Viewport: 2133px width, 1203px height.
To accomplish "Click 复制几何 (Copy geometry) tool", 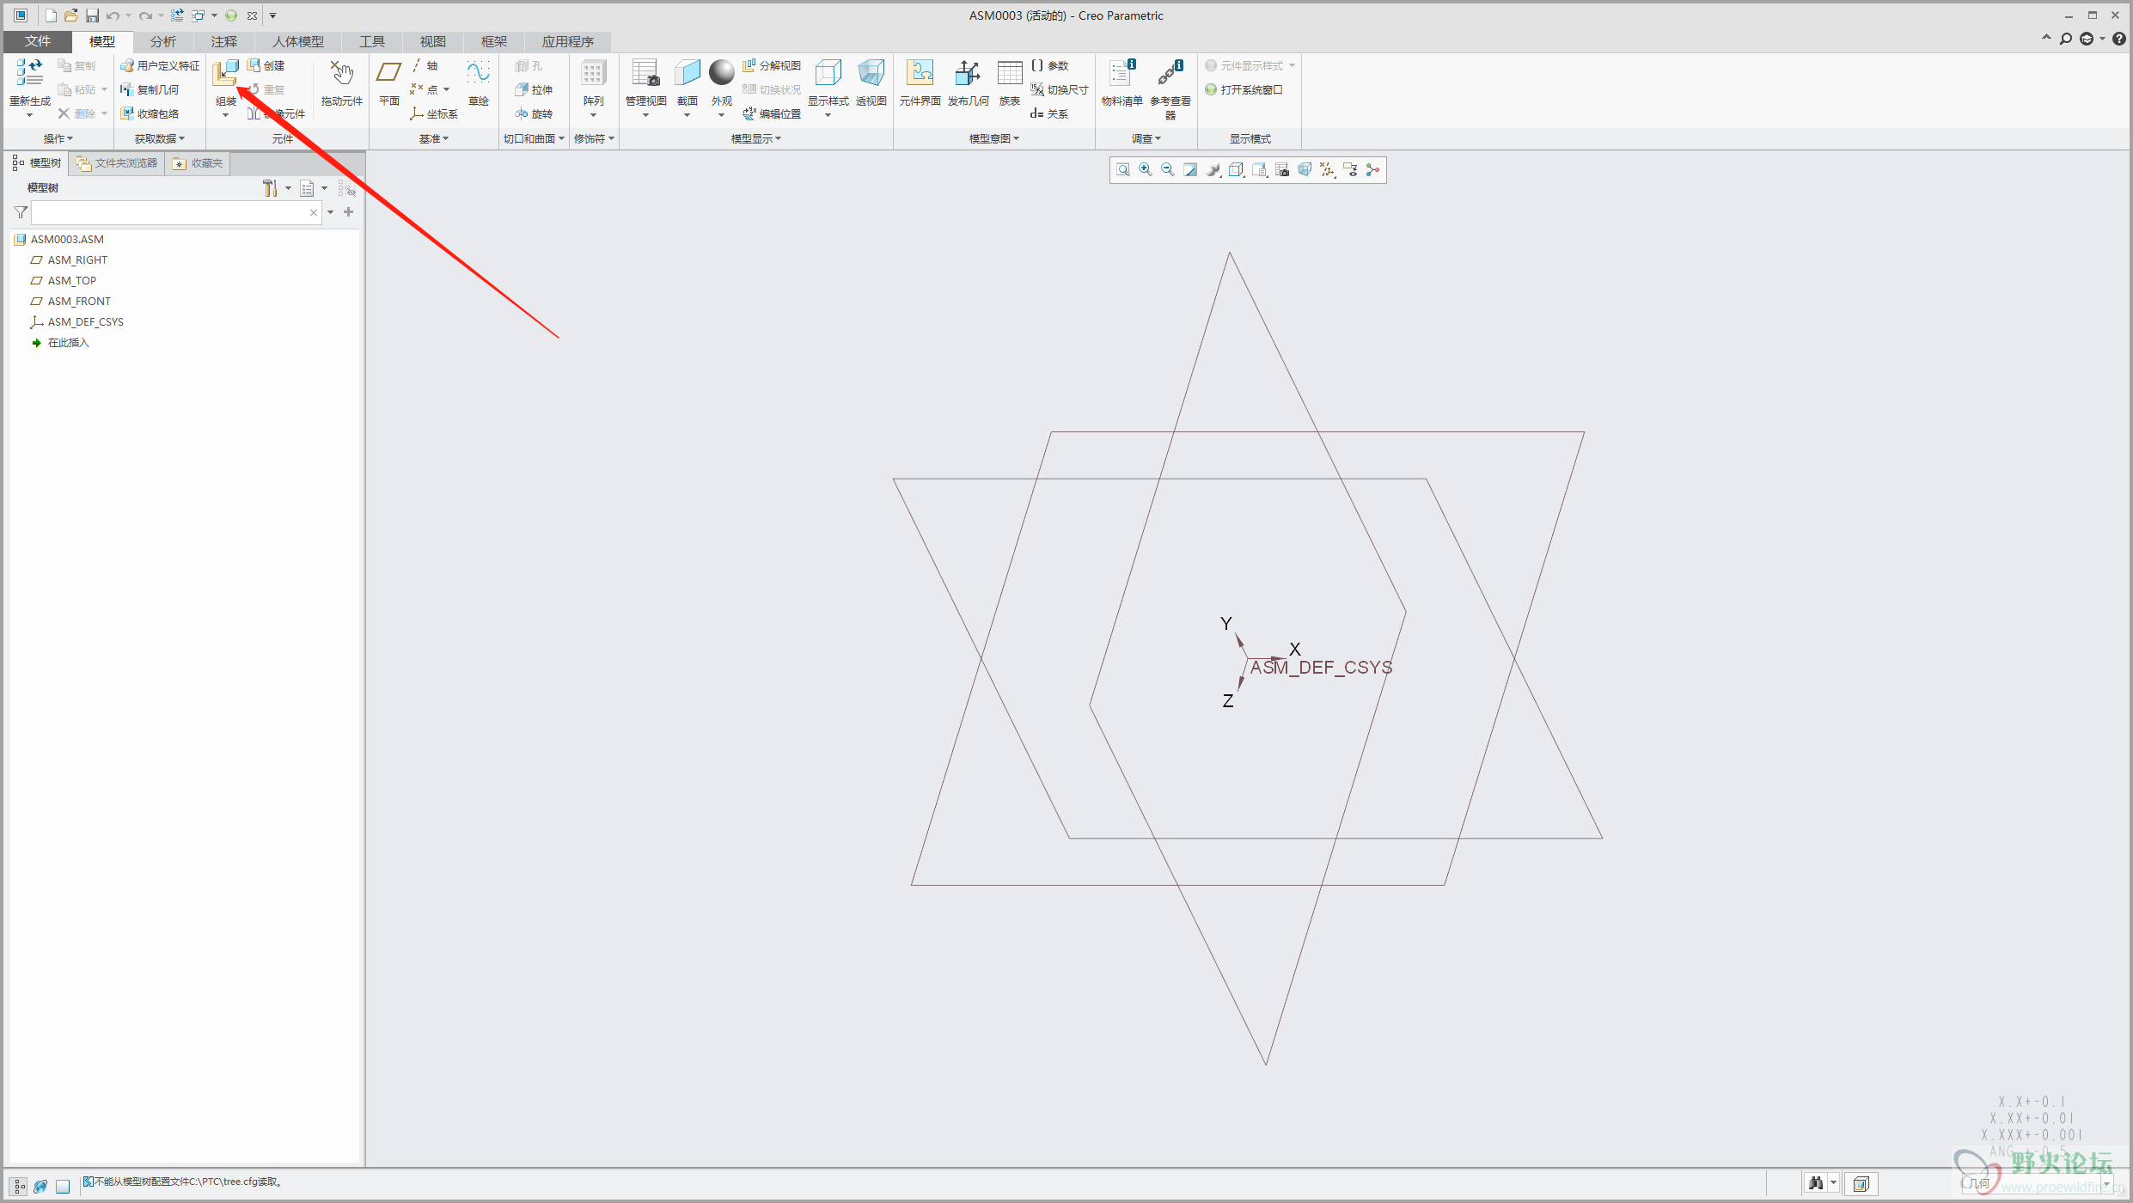I will 150,89.
